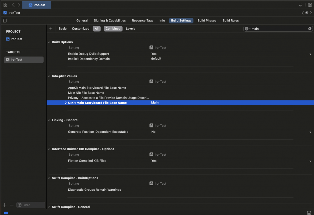Viewport: 314px width, 215px height.
Task: Click the blue tag indicator in the status bar
Action: [6, 213]
